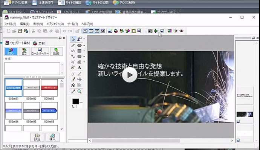
Task: Click 上書き保存 in the background window
Action: pos(43,3)
